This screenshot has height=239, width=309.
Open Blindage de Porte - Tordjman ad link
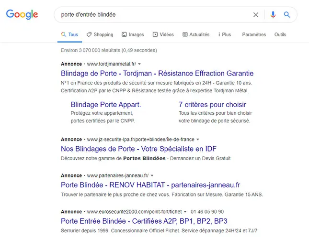pos(157,73)
